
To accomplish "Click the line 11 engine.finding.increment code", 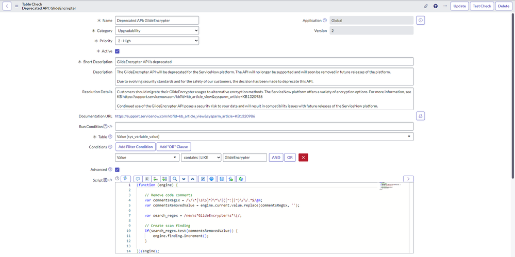I will click(x=181, y=236).
